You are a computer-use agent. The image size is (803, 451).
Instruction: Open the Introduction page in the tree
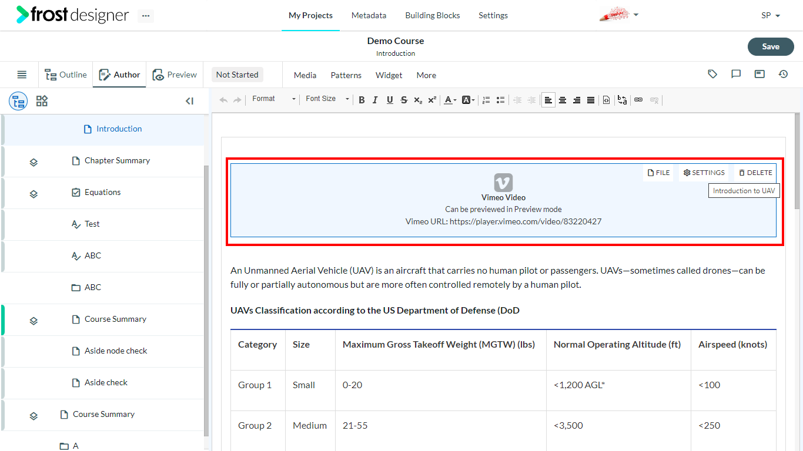click(x=119, y=129)
